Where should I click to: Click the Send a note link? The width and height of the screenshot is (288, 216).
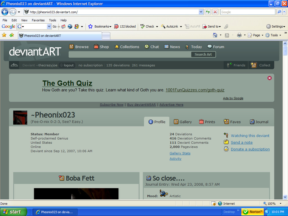[x=242, y=142]
